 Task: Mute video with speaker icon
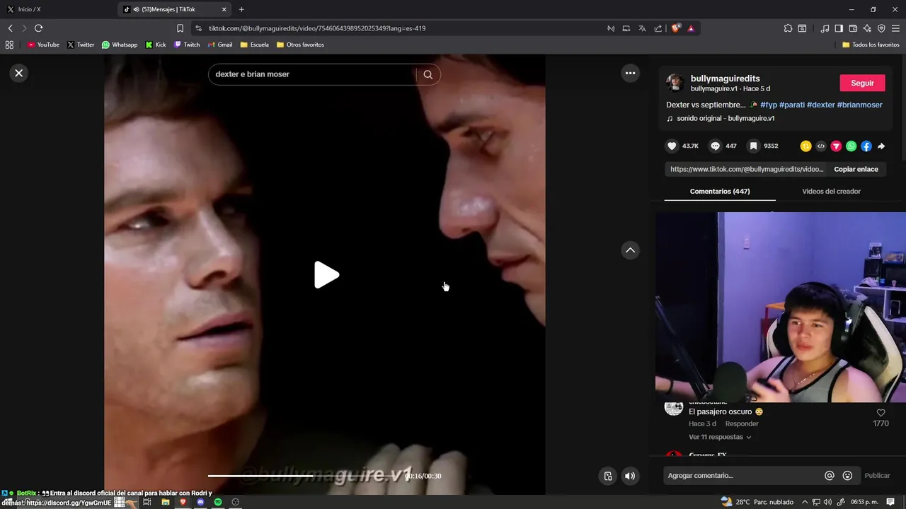[x=629, y=476]
